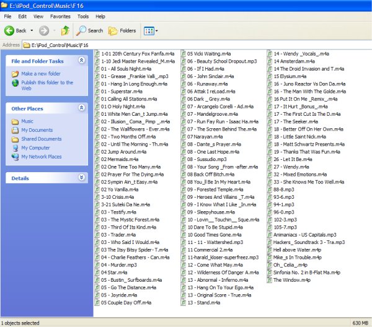Click file icon for 10 Dare To Be Stupid.m4a

[183, 227]
